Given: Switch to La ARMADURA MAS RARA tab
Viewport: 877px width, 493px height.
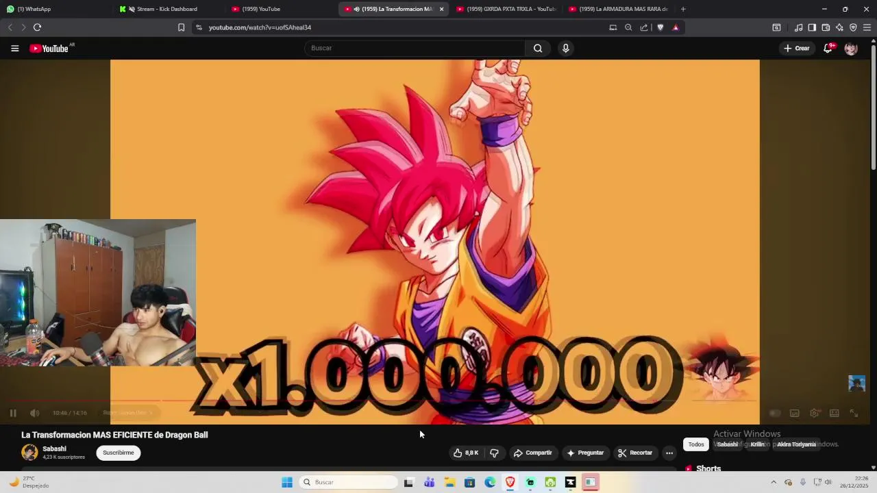Looking at the screenshot, I should [619, 9].
